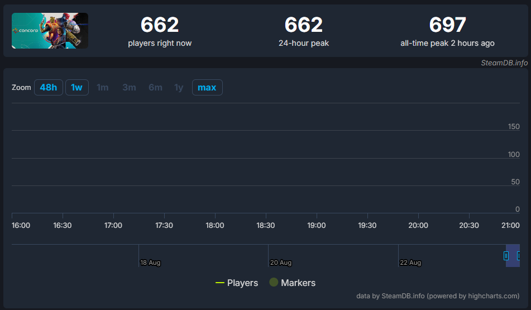The width and height of the screenshot is (531, 310).
Task: Click the 16:30 axis label
Action: (63, 225)
